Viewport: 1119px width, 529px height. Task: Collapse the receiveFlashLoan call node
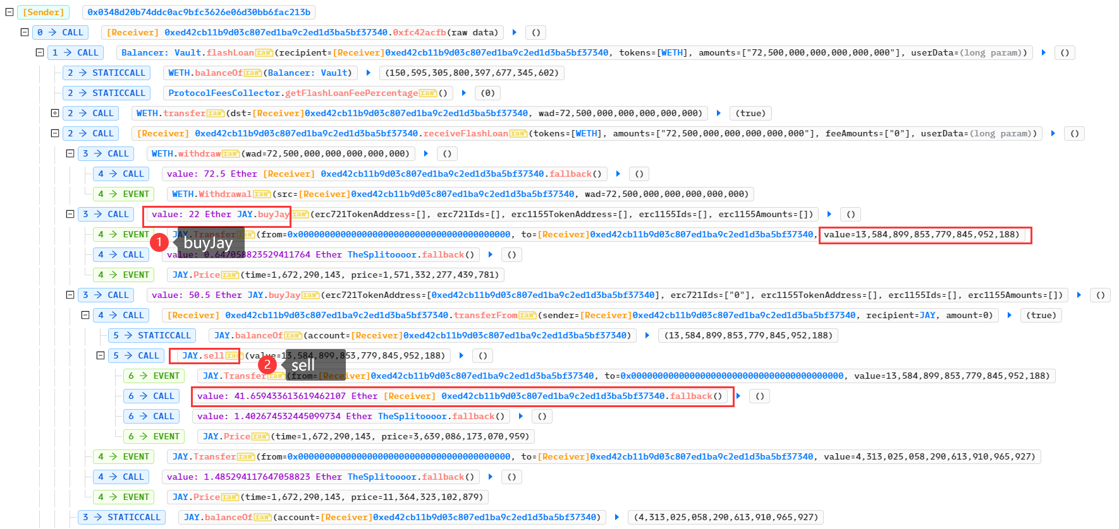tap(55, 133)
